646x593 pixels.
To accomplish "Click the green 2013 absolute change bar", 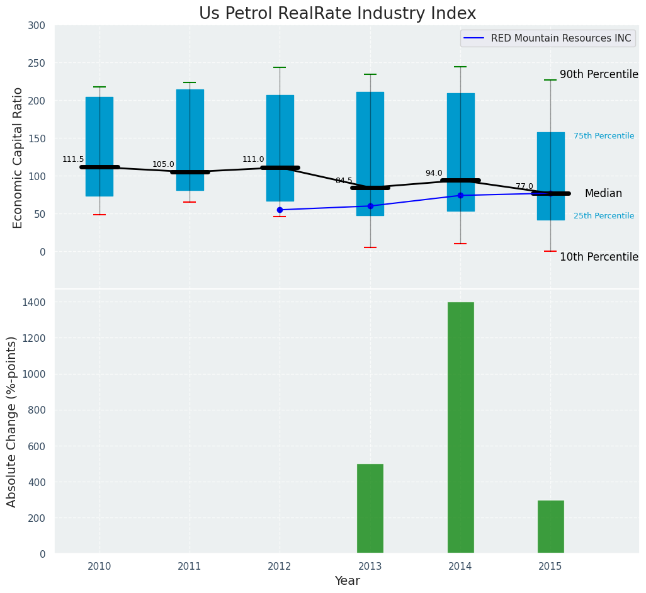I will (370, 509).
